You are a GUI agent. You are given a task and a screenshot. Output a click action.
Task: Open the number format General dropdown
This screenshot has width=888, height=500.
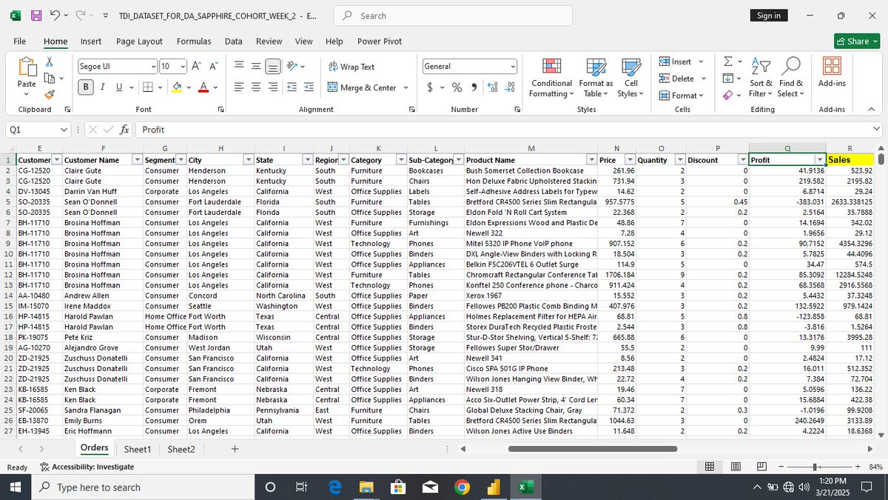pyautogui.click(x=513, y=66)
